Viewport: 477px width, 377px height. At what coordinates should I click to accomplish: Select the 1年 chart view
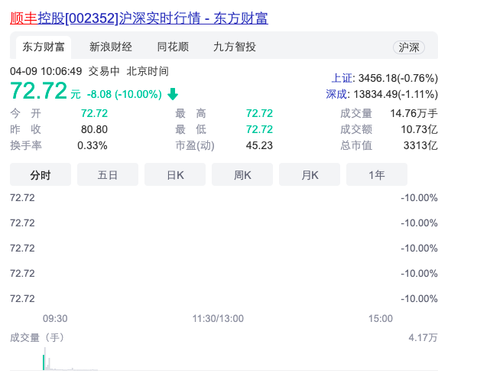377,174
